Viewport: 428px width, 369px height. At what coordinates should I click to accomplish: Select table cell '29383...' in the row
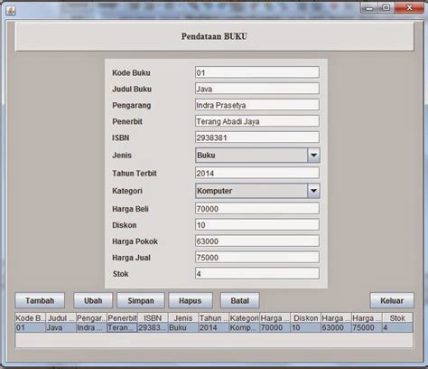click(153, 327)
